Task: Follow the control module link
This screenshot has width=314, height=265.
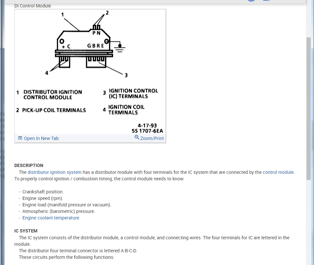Action: coord(278,172)
